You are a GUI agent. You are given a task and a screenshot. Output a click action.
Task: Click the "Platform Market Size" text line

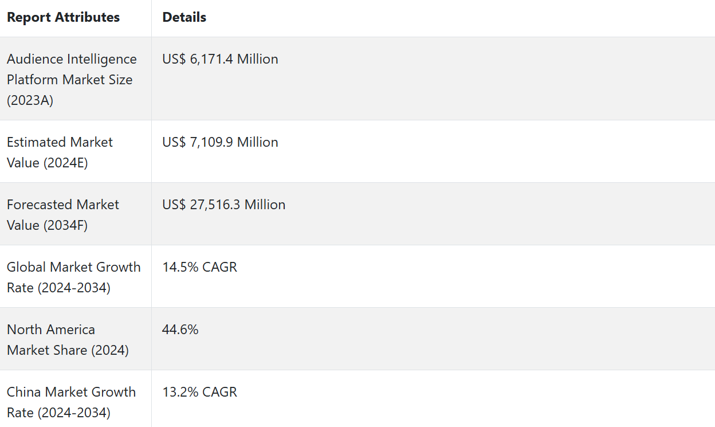[x=69, y=80]
